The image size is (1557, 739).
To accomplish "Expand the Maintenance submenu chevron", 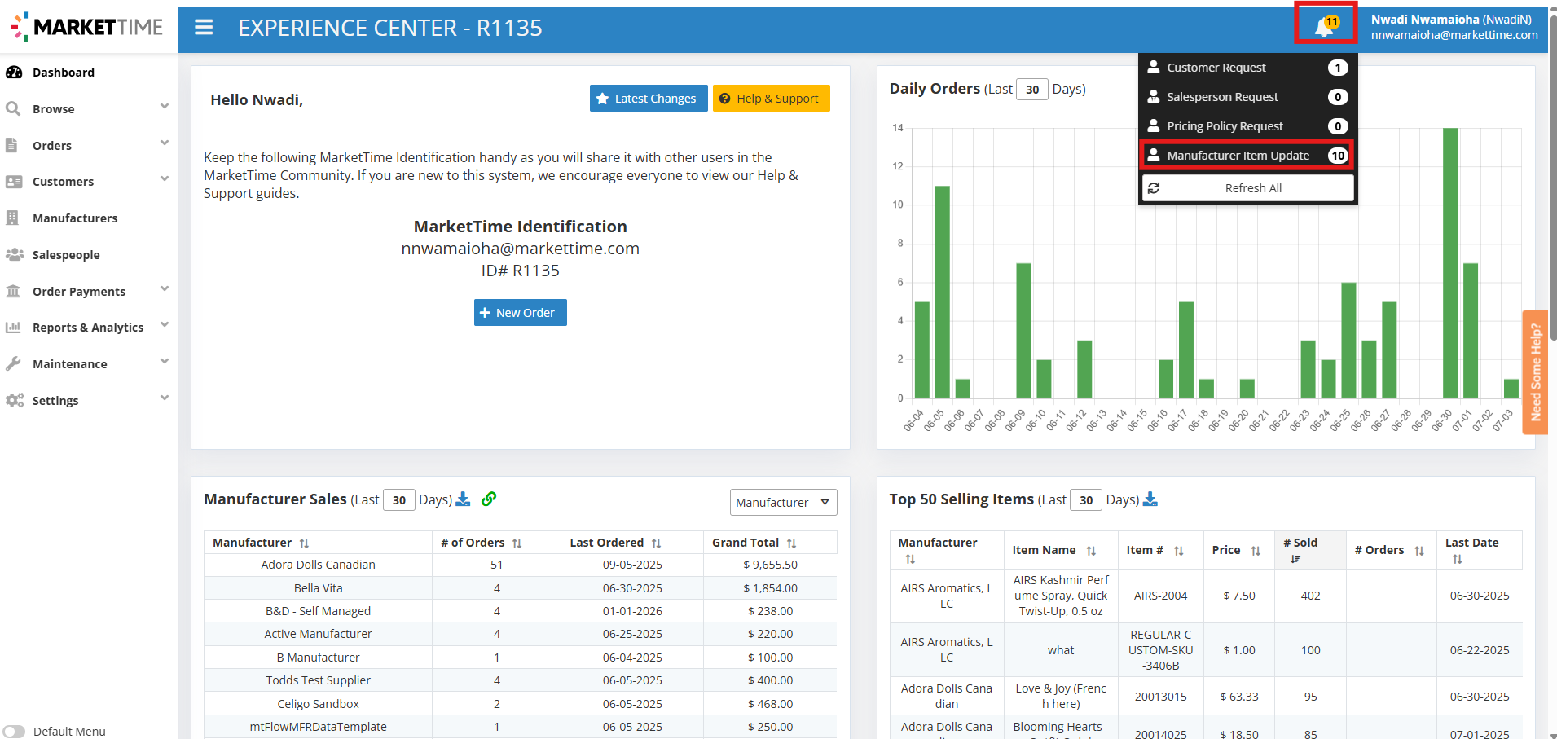I will [x=165, y=361].
